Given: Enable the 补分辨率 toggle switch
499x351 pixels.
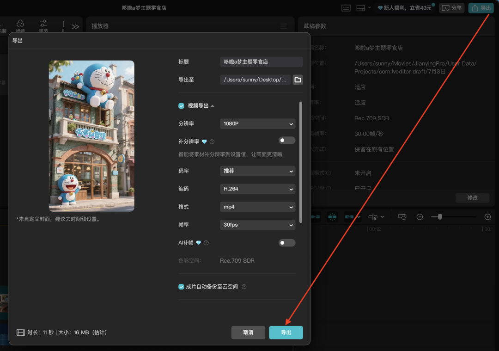Looking at the screenshot, I should 286,141.
